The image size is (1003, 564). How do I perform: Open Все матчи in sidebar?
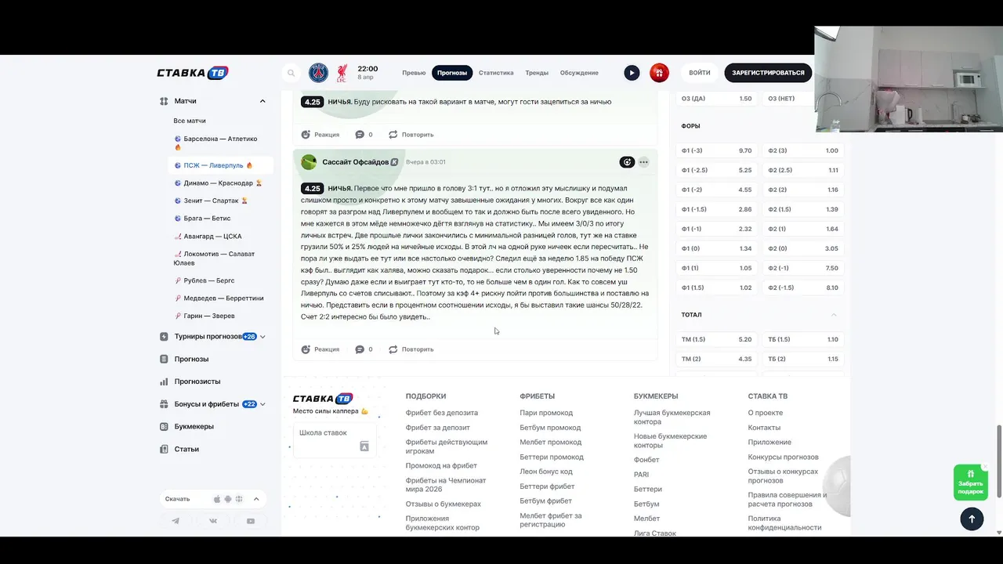[x=190, y=121]
